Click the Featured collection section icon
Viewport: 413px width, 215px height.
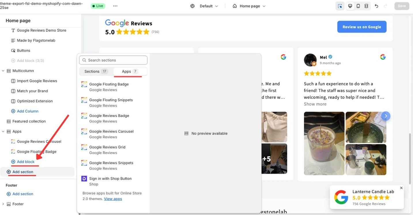(x=9, y=121)
